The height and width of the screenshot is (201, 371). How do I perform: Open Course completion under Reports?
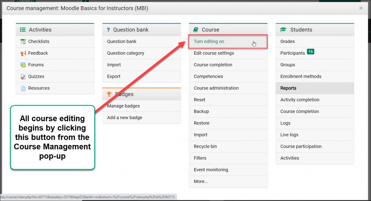click(300, 112)
